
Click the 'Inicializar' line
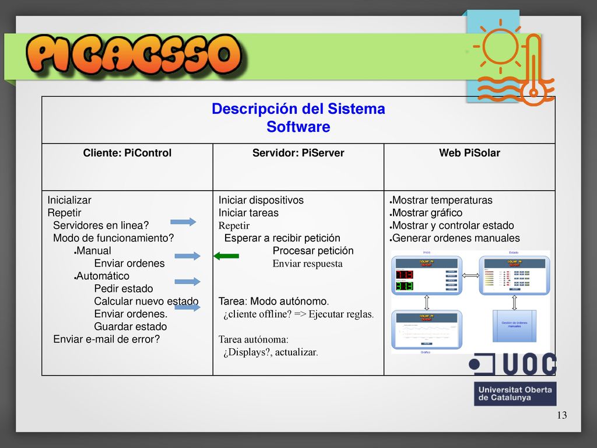click(69, 200)
